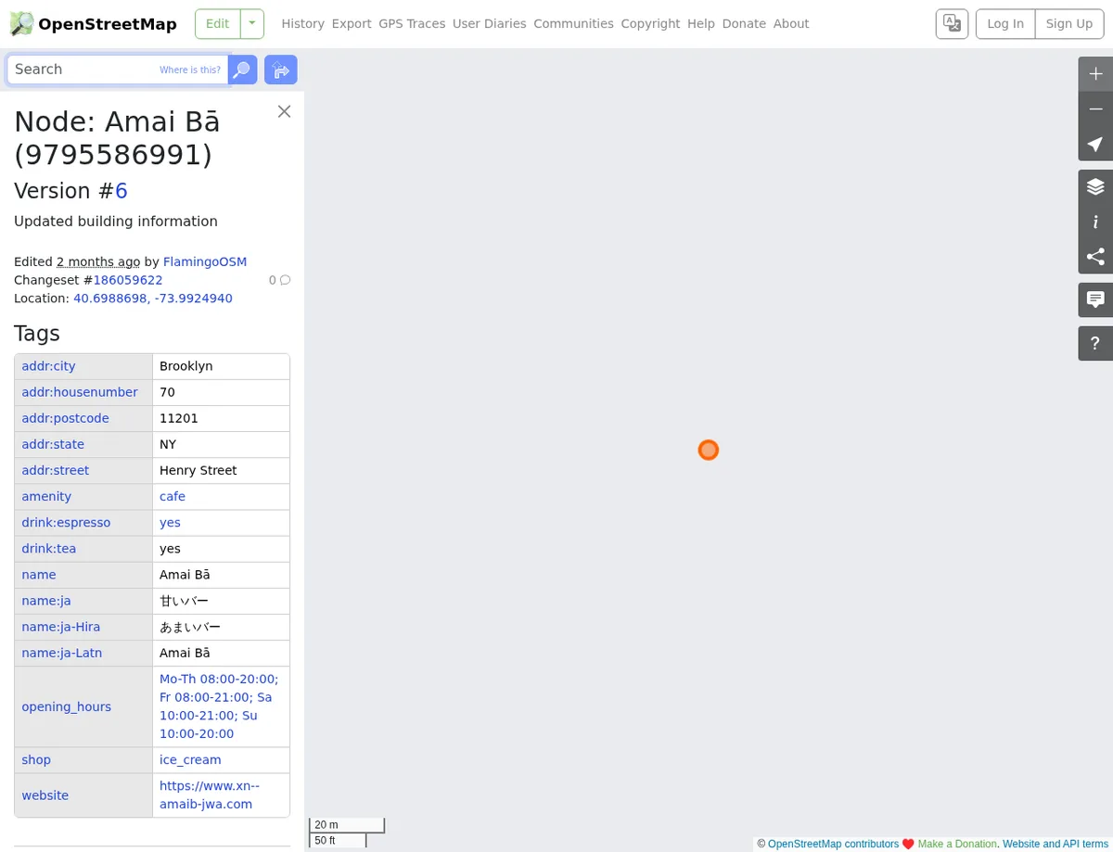Open FlamingoOSM user profile link
This screenshot has width=1113, height=852.
205,261
